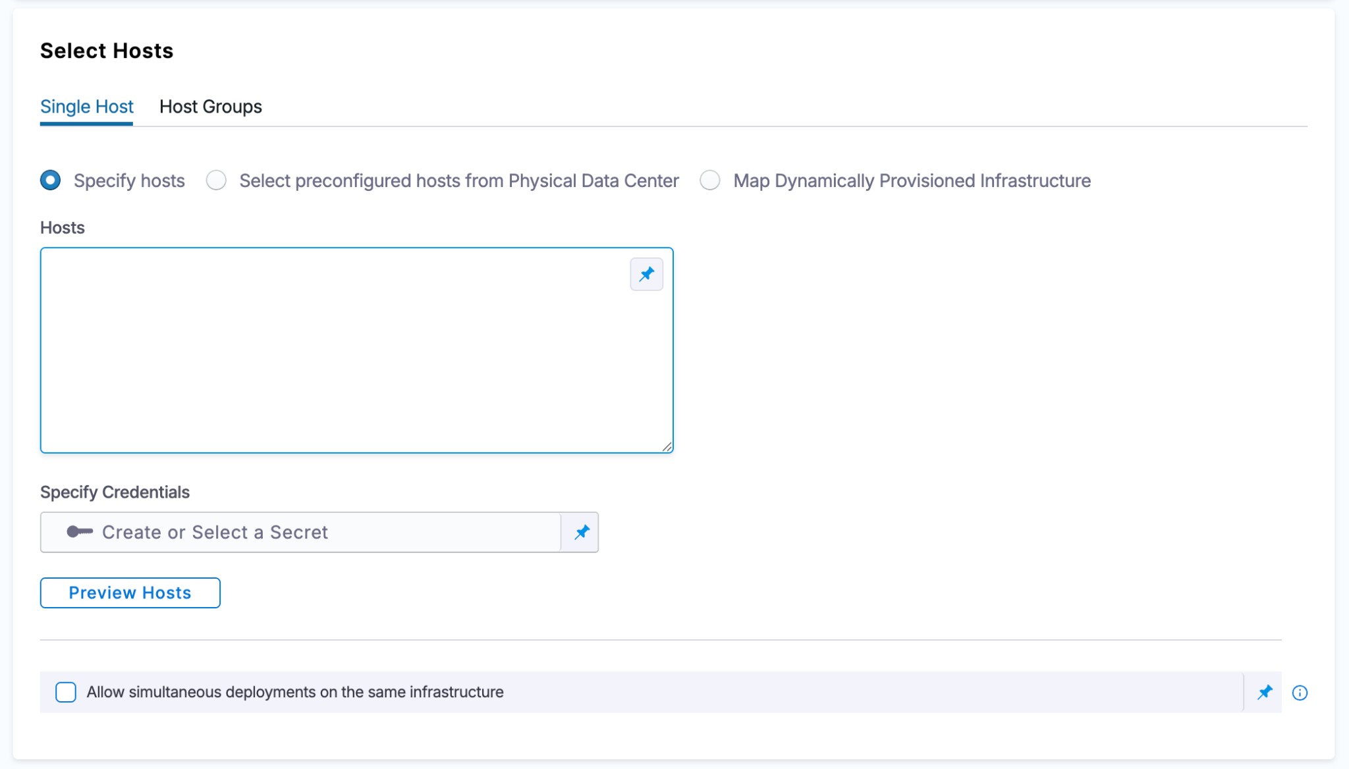
Task: Select the Specify hosts radio option
Action: coord(51,180)
